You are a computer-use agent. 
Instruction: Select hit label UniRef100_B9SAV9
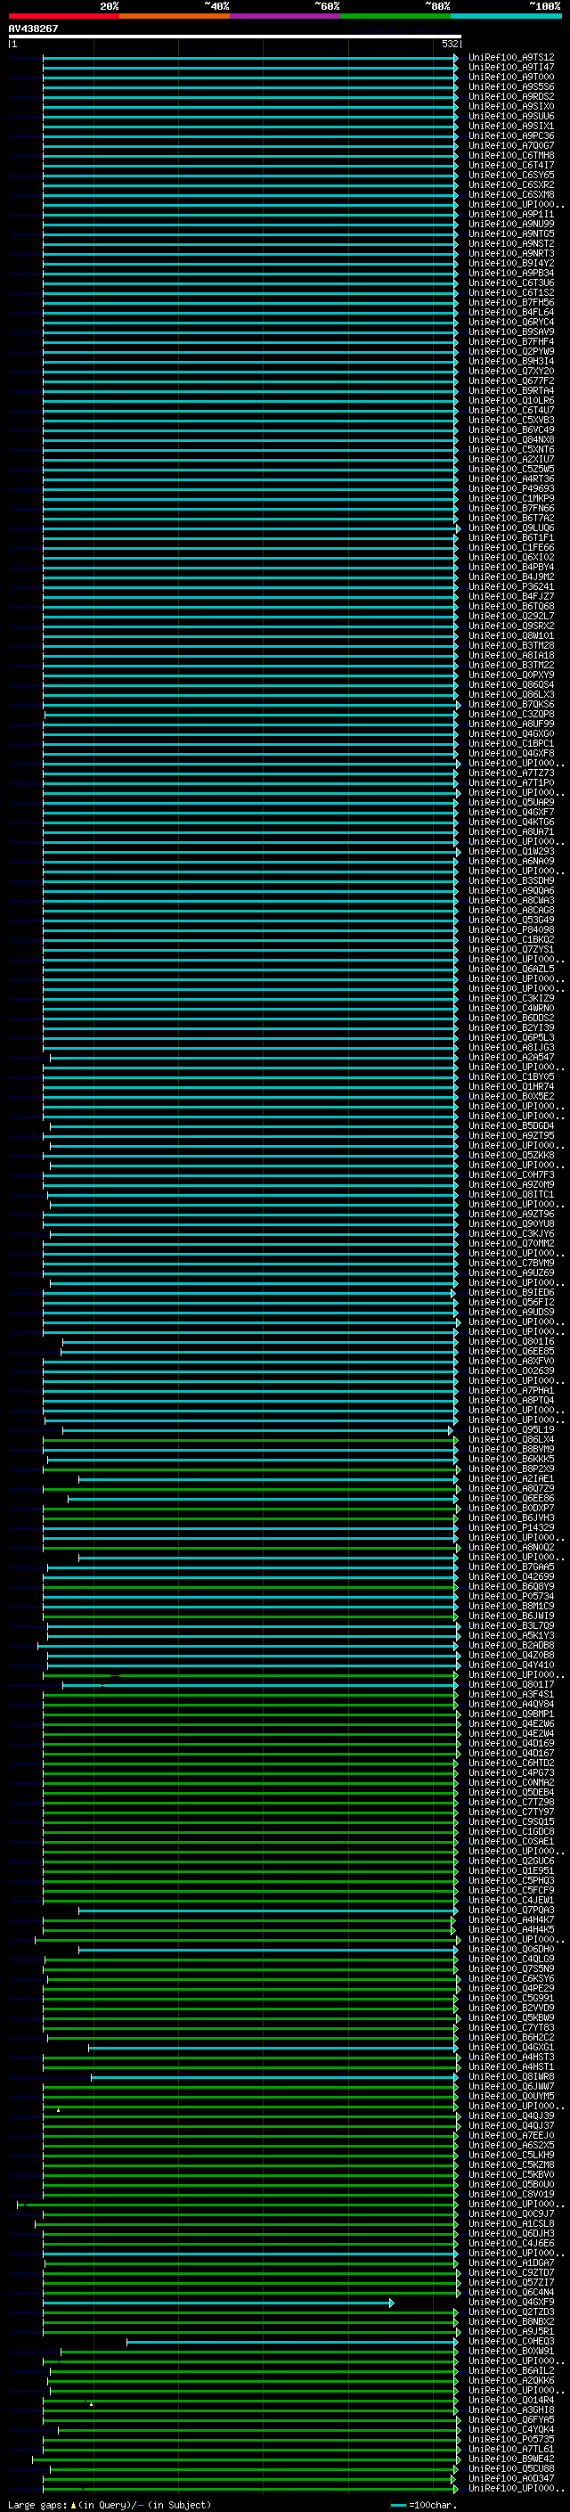point(510,331)
